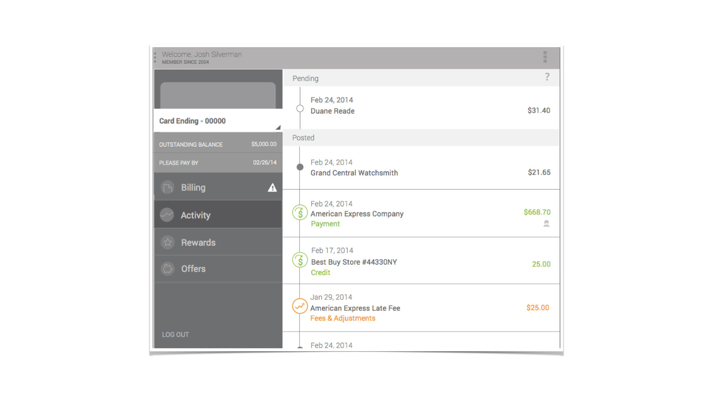Screen dimensions: 713x401
Task: Click the LOG OUT link
Action: pyautogui.click(x=175, y=335)
